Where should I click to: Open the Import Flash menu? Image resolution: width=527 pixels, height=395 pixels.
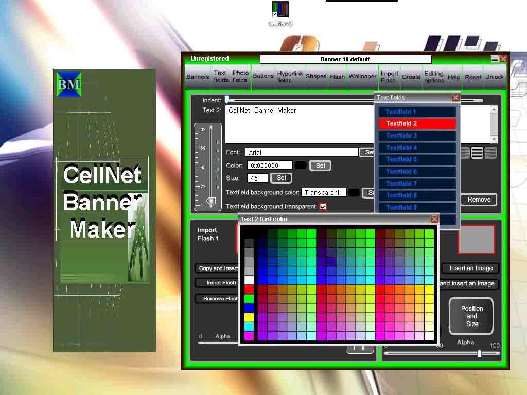coord(389,77)
